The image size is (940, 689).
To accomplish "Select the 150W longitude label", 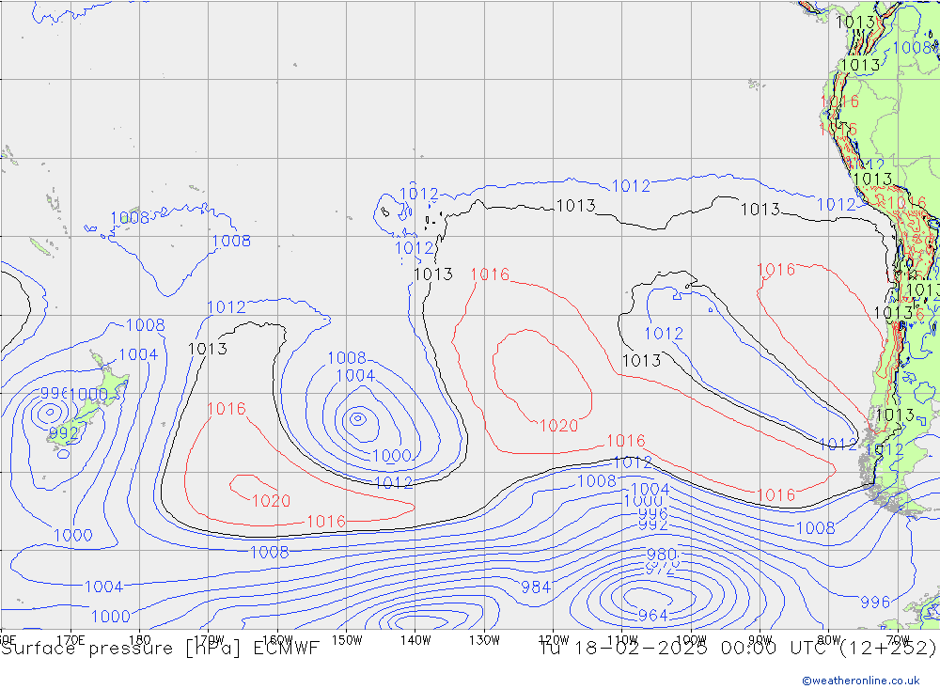I will point(347,640).
